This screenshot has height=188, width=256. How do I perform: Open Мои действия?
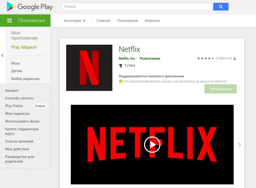coord(17,149)
